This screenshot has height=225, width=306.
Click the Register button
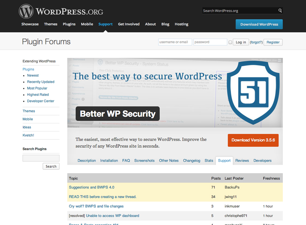[273, 42]
